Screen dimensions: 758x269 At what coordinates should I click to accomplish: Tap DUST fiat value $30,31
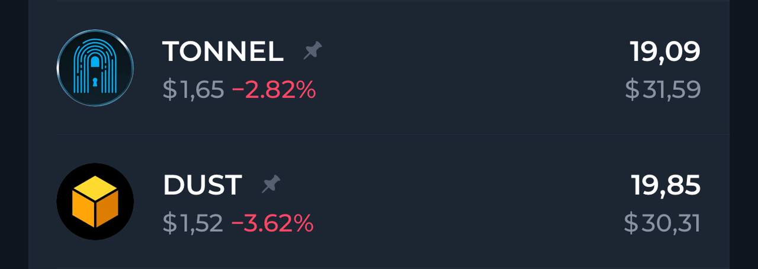coord(662,223)
